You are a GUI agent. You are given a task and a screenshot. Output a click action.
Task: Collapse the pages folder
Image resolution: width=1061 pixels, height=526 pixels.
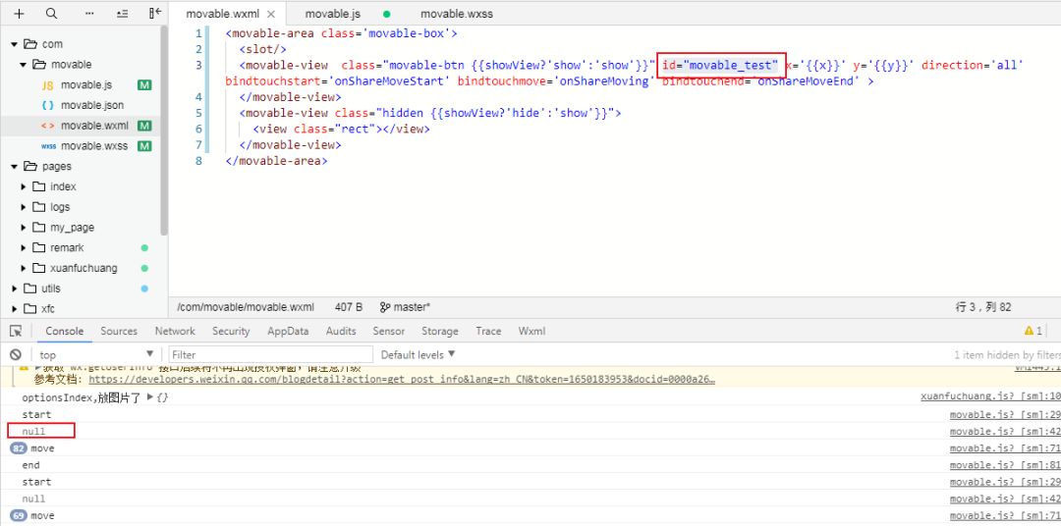click(x=14, y=166)
